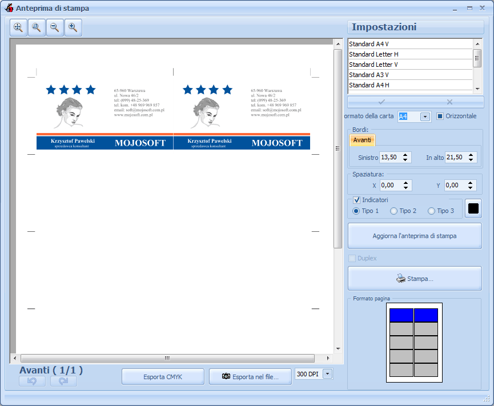Open the 300 DPI dropdown

click(328, 374)
